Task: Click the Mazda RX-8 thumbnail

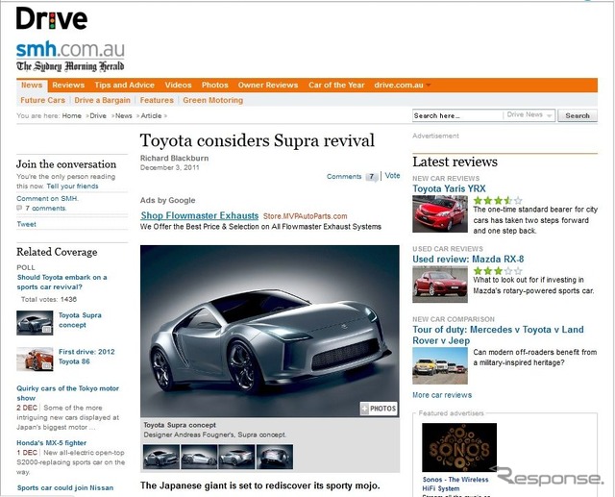Action: point(440,285)
